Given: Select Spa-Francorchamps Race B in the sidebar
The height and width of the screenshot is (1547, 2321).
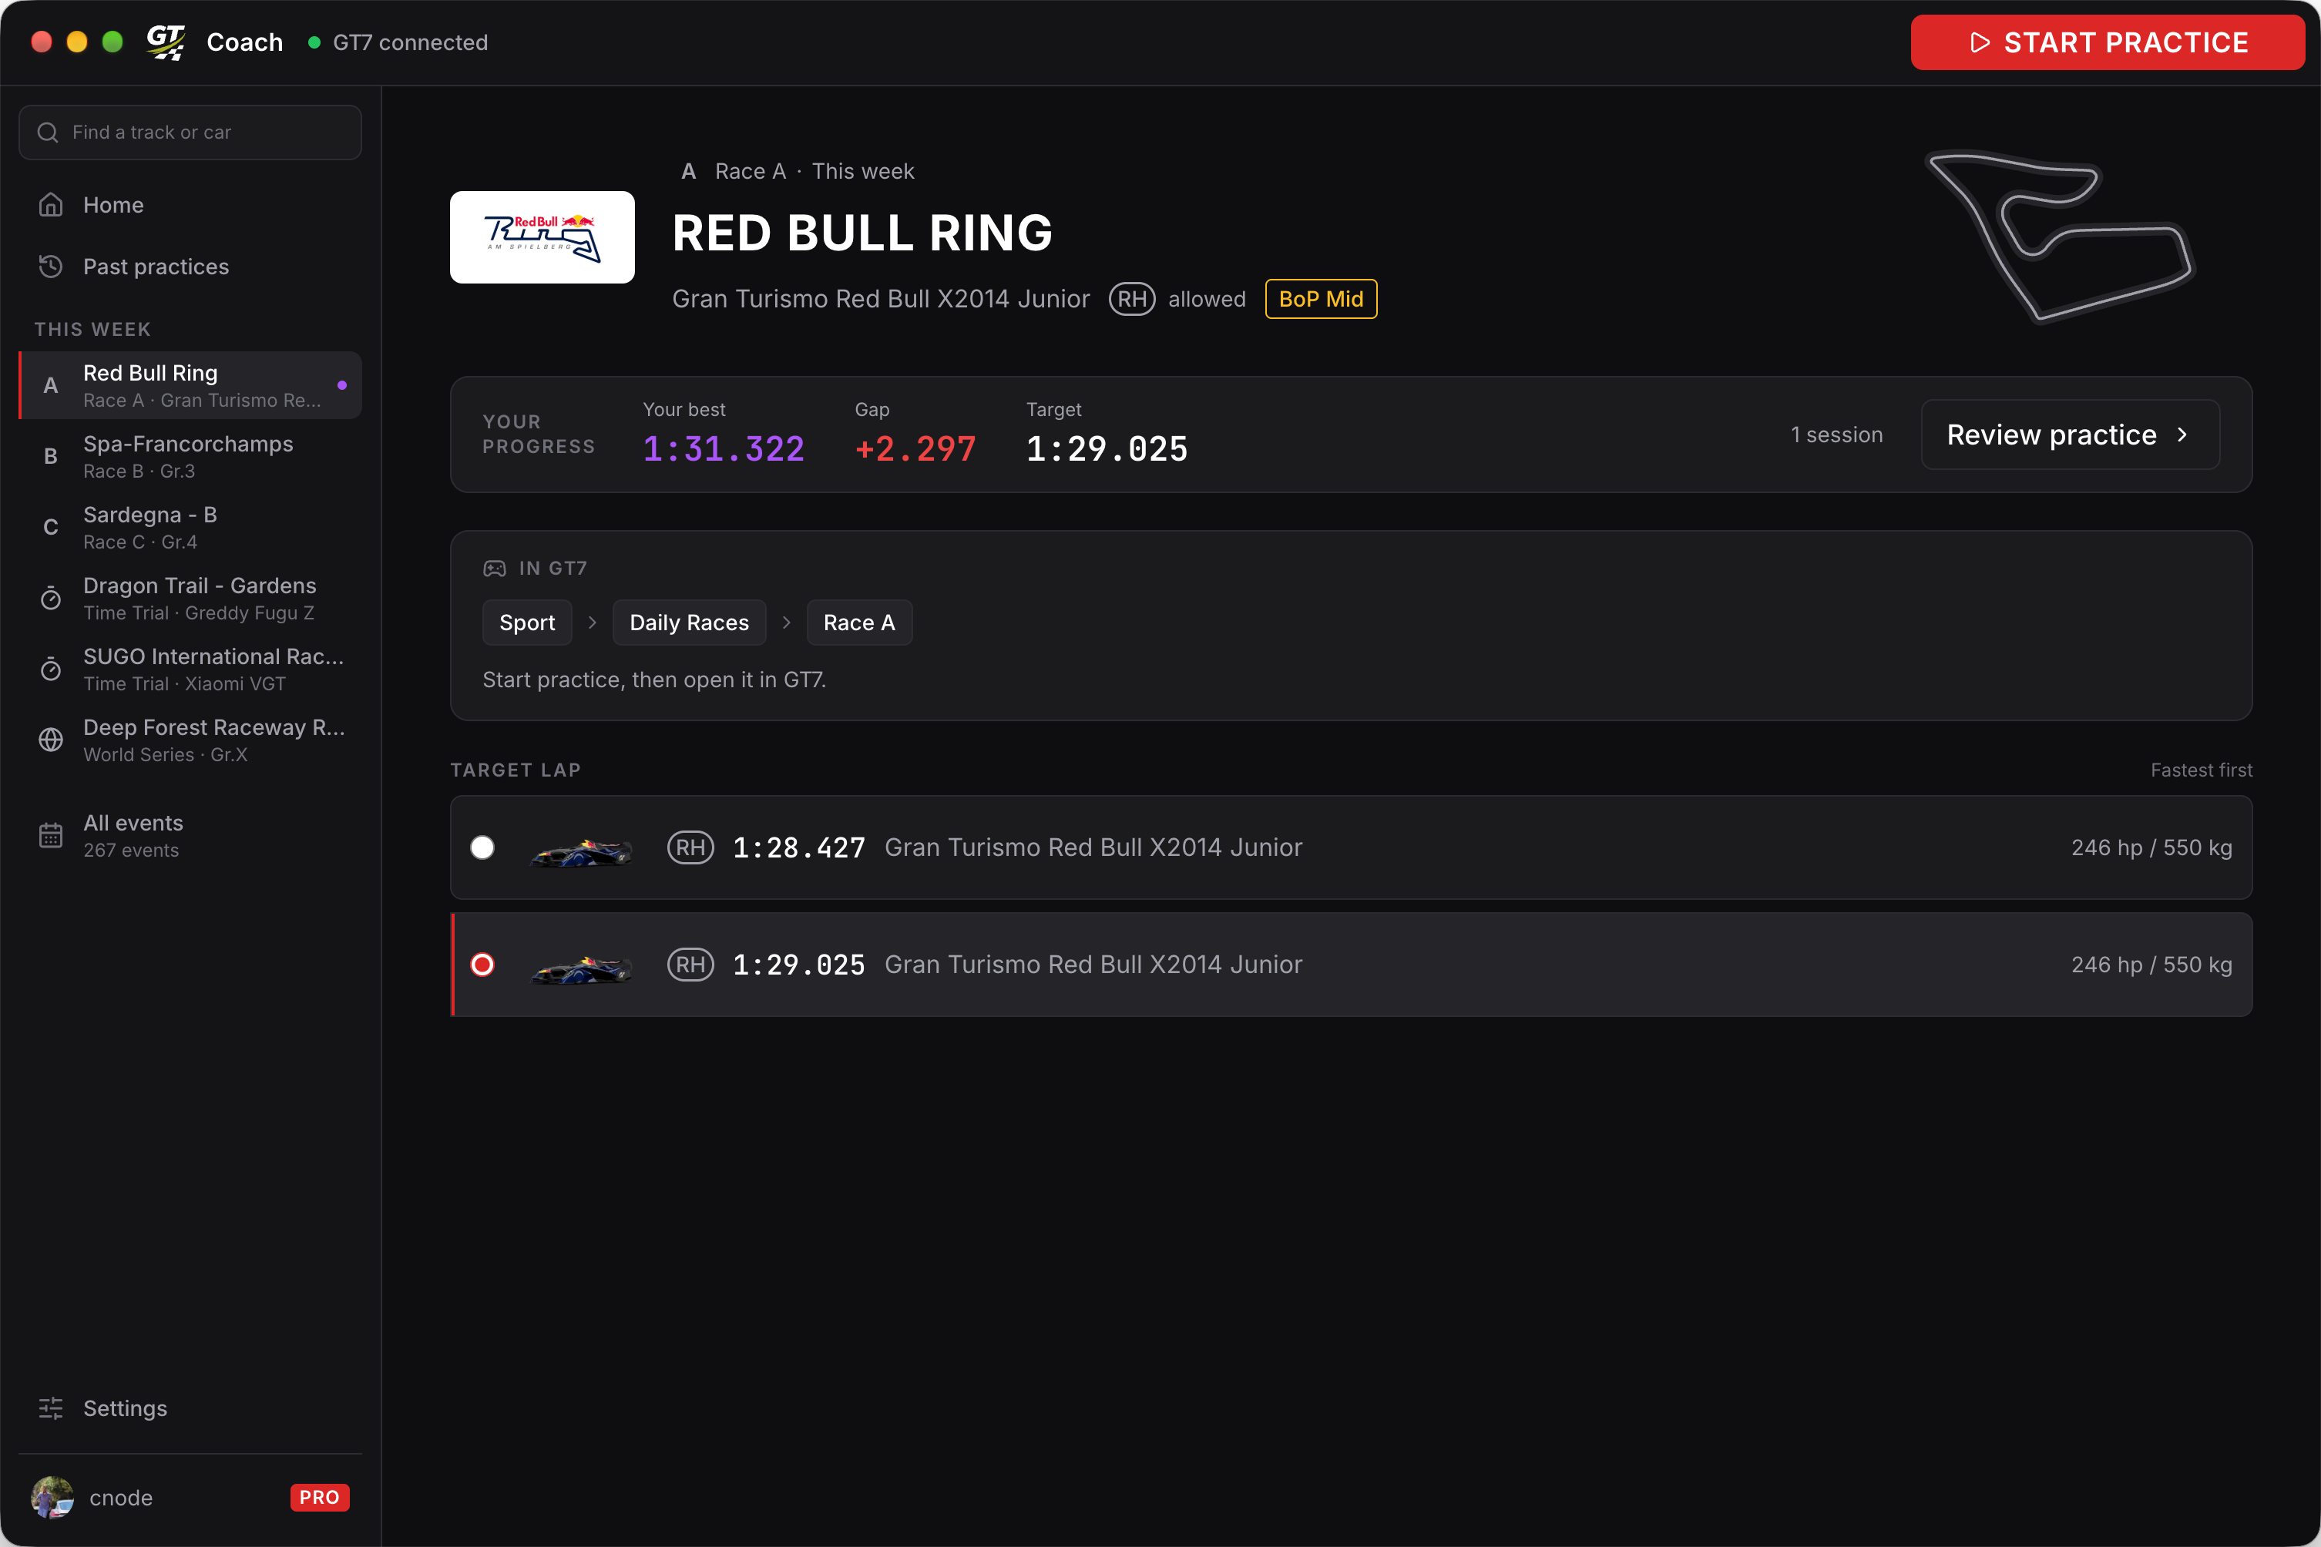Looking at the screenshot, I should (190, 456).
